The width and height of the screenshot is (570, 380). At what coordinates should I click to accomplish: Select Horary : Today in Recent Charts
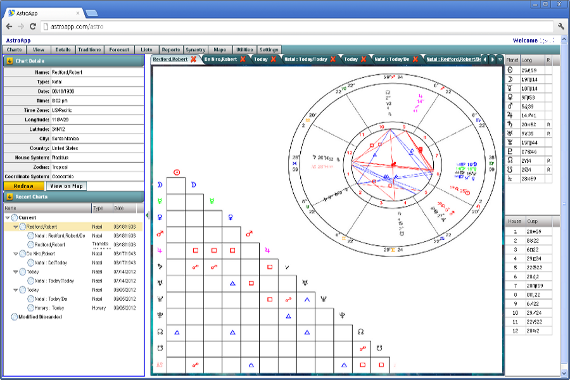click(x=49, y=308)
